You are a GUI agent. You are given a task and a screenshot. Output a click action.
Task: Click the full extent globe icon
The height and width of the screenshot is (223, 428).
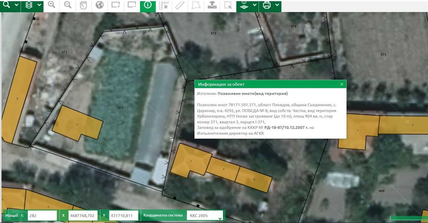(x=99, y=5)
